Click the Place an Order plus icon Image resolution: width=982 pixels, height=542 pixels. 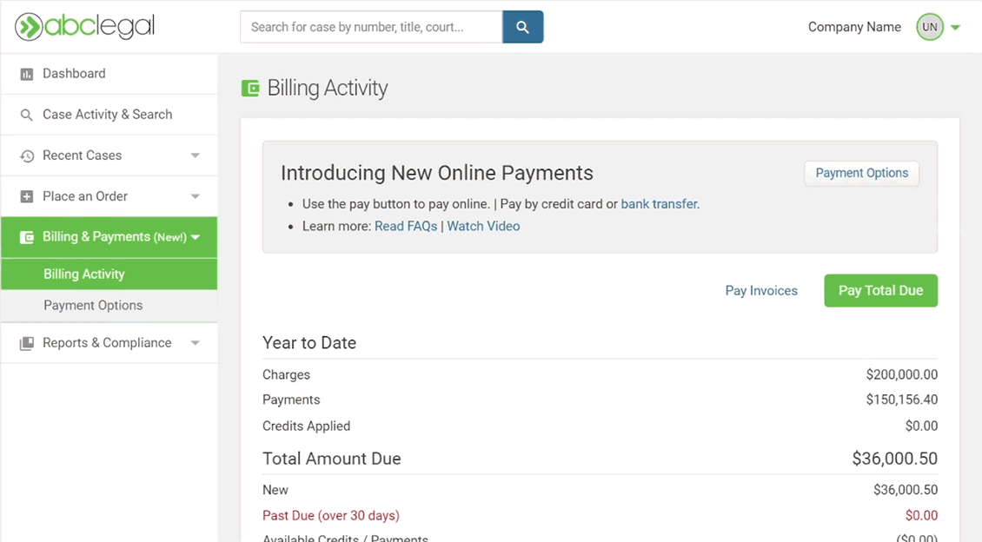[x=27, y=197]
